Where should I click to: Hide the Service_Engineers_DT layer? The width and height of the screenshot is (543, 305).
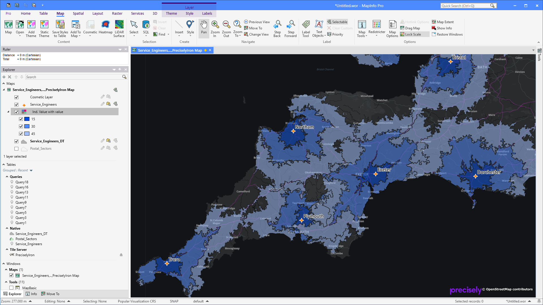click(16, 141)
